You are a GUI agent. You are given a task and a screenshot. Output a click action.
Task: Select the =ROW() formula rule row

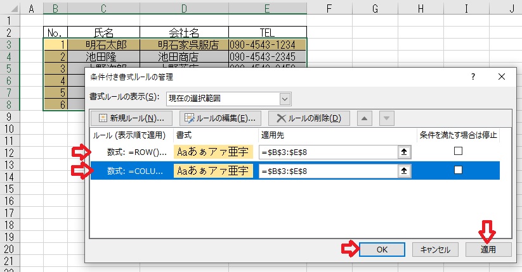pyautogui.click(x=136, y=152)
